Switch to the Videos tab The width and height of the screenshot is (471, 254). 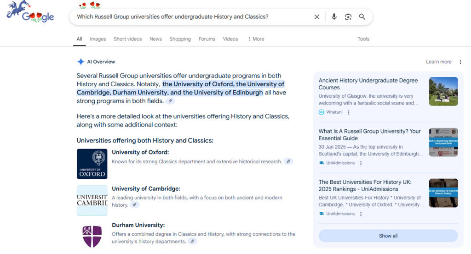pos(230,39)
